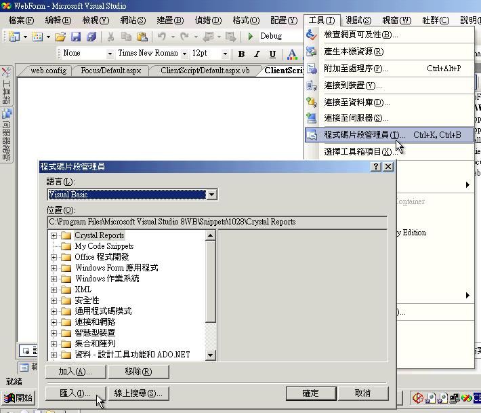
Task: Expand the Office 程式開發 tree node
Action: 54,257
